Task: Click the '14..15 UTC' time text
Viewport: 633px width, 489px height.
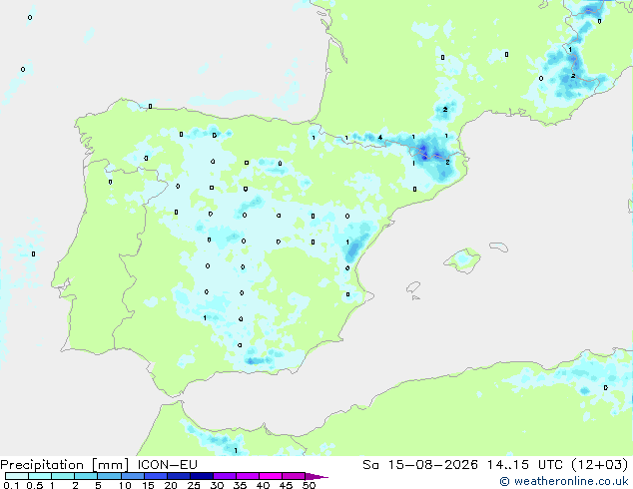Action: (525, 465)
